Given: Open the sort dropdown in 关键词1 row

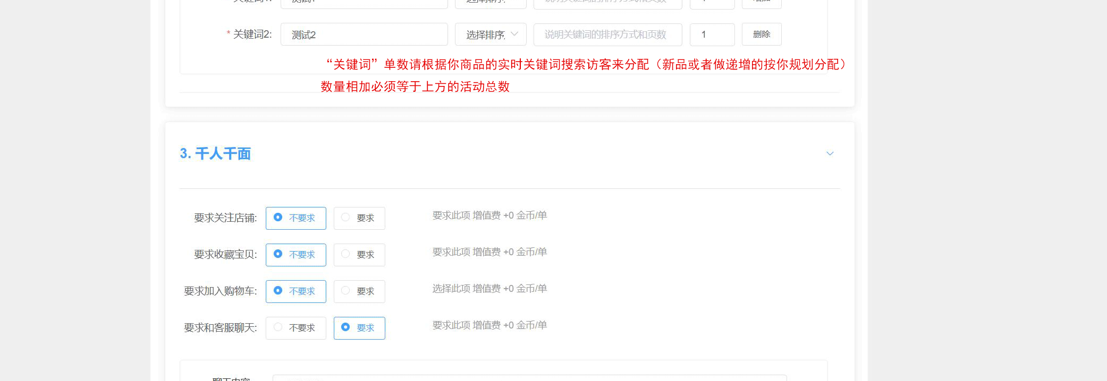Looking at the screenshot, I should 491,4.
